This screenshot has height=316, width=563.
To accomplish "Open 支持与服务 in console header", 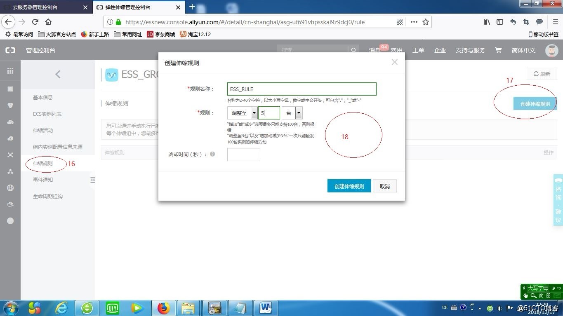I will click(470, 50).
